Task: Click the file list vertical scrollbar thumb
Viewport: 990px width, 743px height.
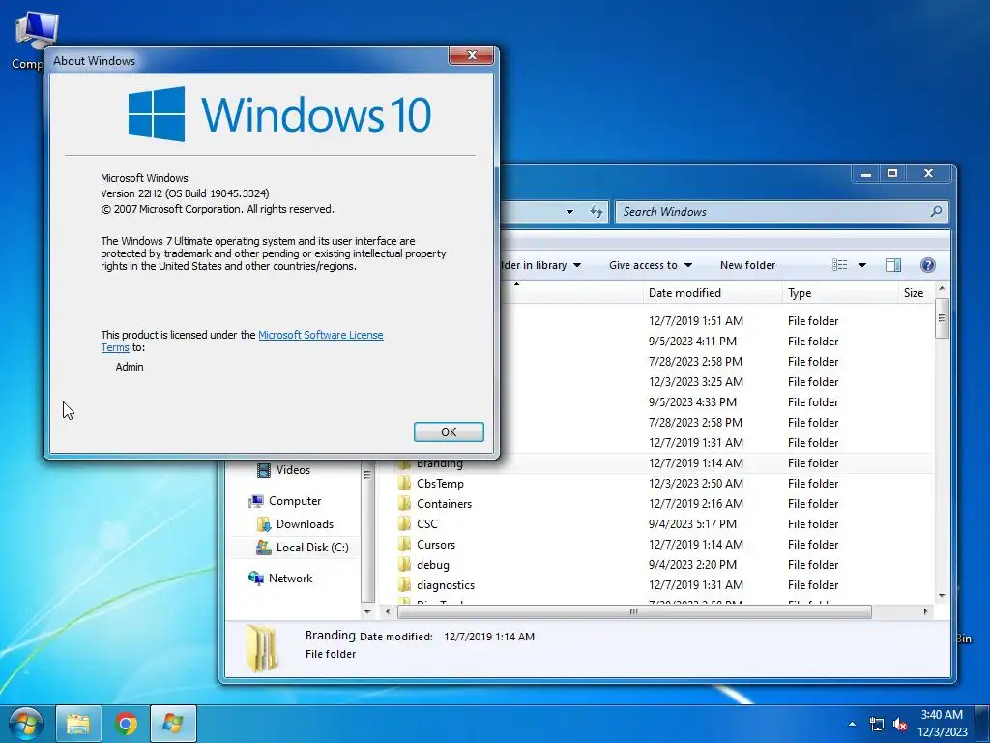Action: click(942, 317)
